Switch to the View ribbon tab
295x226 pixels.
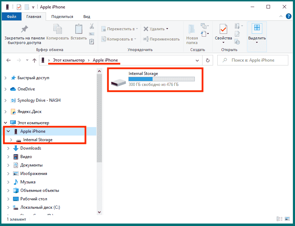(x=86, y=17)
